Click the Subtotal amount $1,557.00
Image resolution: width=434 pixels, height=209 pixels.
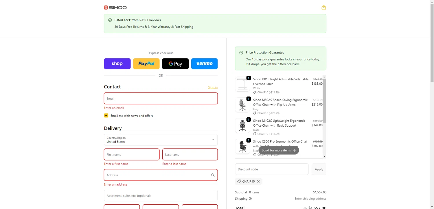click(x=320, y=192)
